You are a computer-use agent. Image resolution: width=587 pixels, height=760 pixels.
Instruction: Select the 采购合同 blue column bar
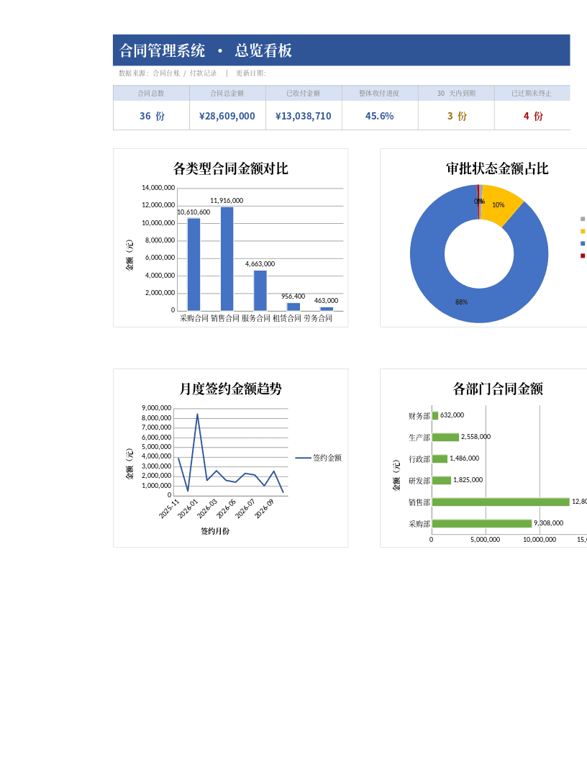coord(194,265)
